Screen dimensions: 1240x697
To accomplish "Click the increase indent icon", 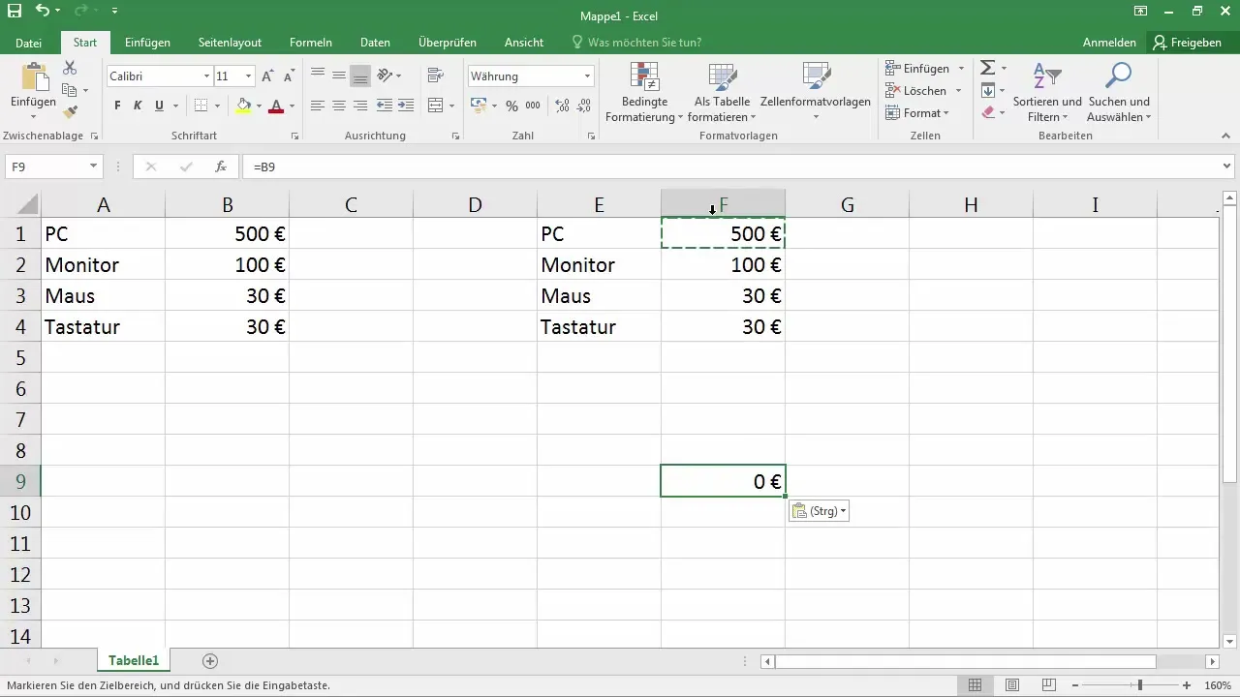I will click(x=407, y=106).
